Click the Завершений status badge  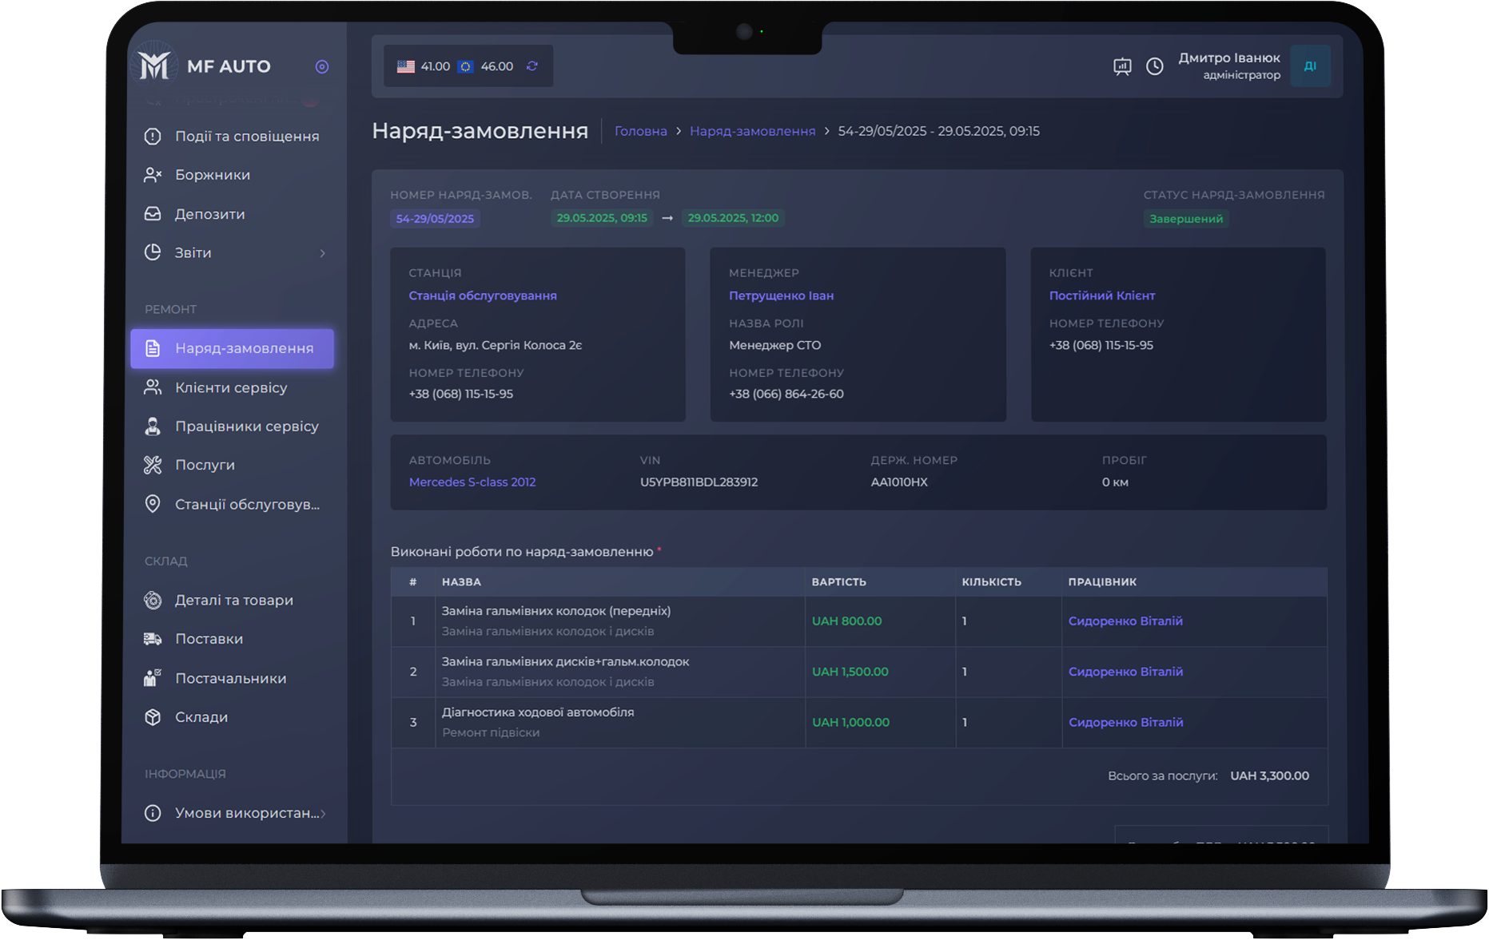point(1185,219)
